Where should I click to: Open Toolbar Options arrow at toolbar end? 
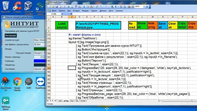[x=150, y=6]
